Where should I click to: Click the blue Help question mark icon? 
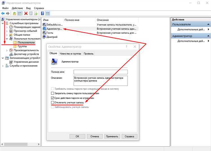42,13
